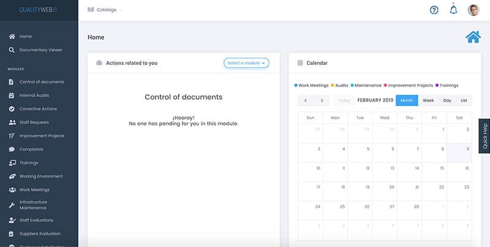Expand the Catalogs dropdown
Image resolution: width=490 pixels, height=247 pixels.
tap(105, 10)
